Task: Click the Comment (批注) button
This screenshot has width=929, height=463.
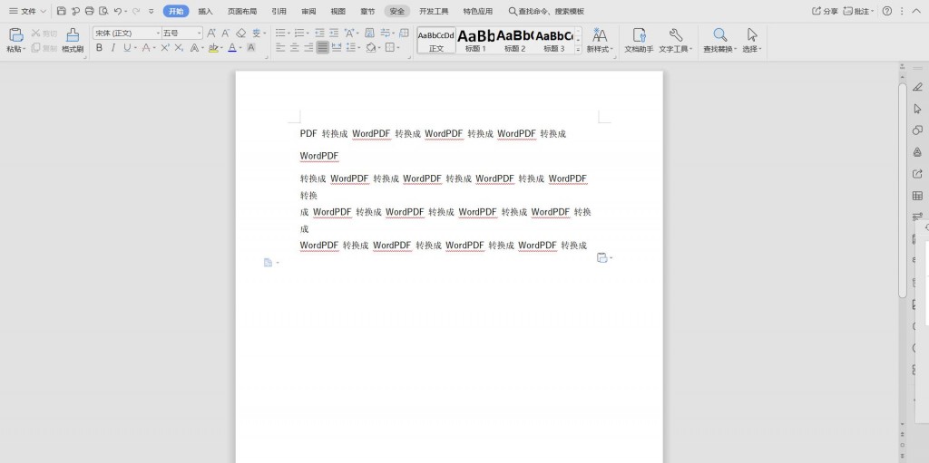Action: click(858, 11)
